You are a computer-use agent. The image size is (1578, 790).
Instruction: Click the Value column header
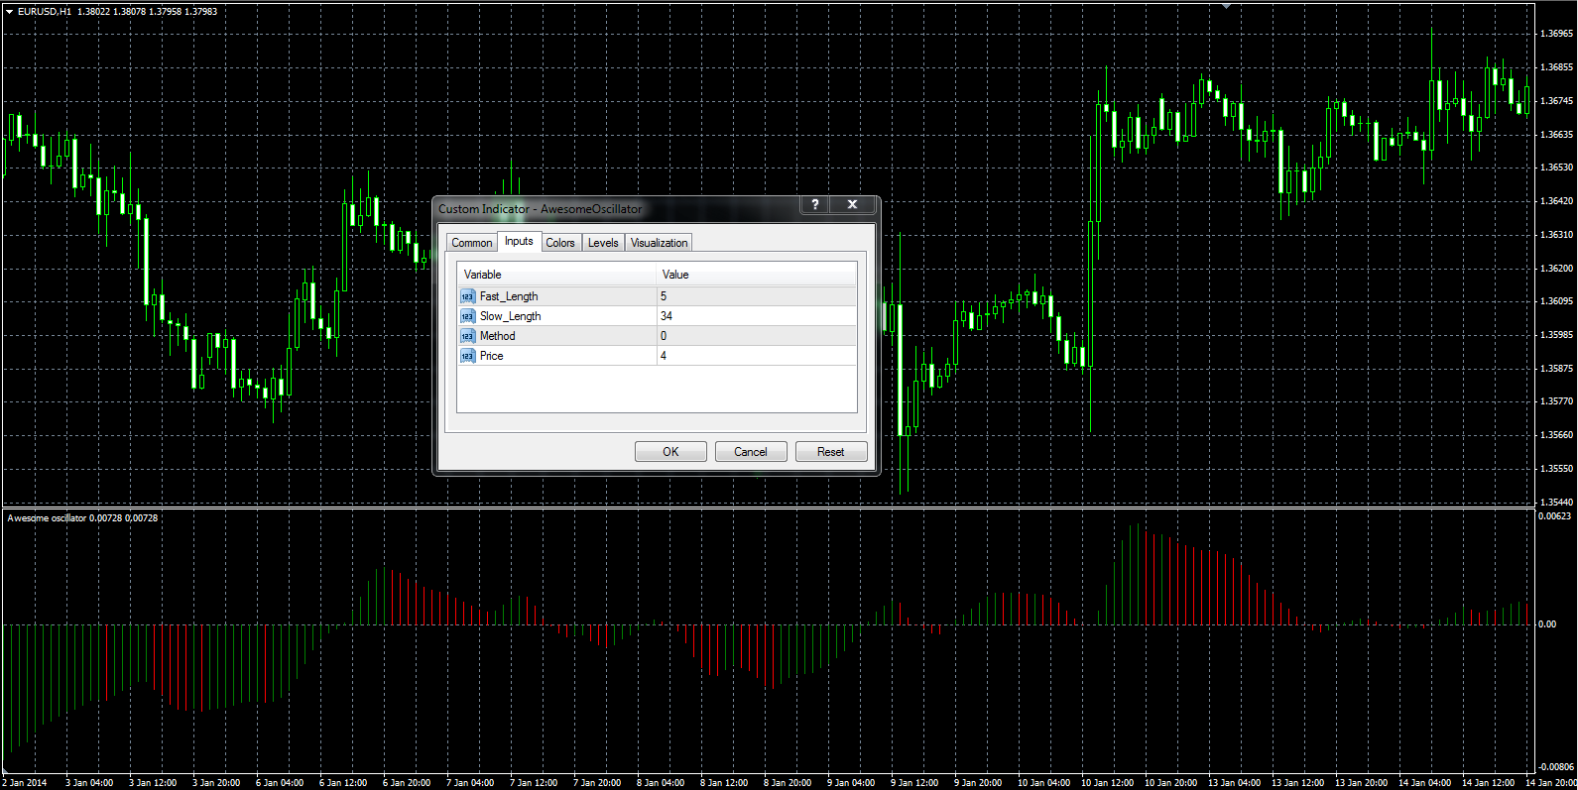coord(757,275)
